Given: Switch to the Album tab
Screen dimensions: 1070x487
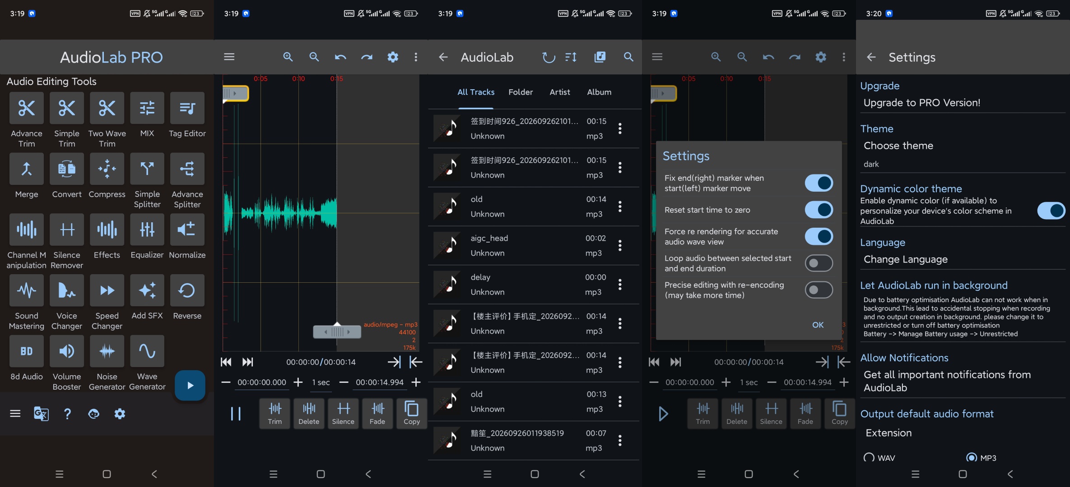Looking at the screenshot, I should [x=599, y=92].
